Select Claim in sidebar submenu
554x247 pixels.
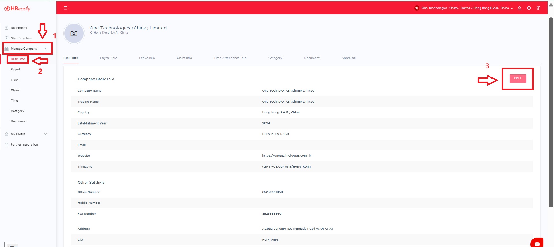(15, 90)
